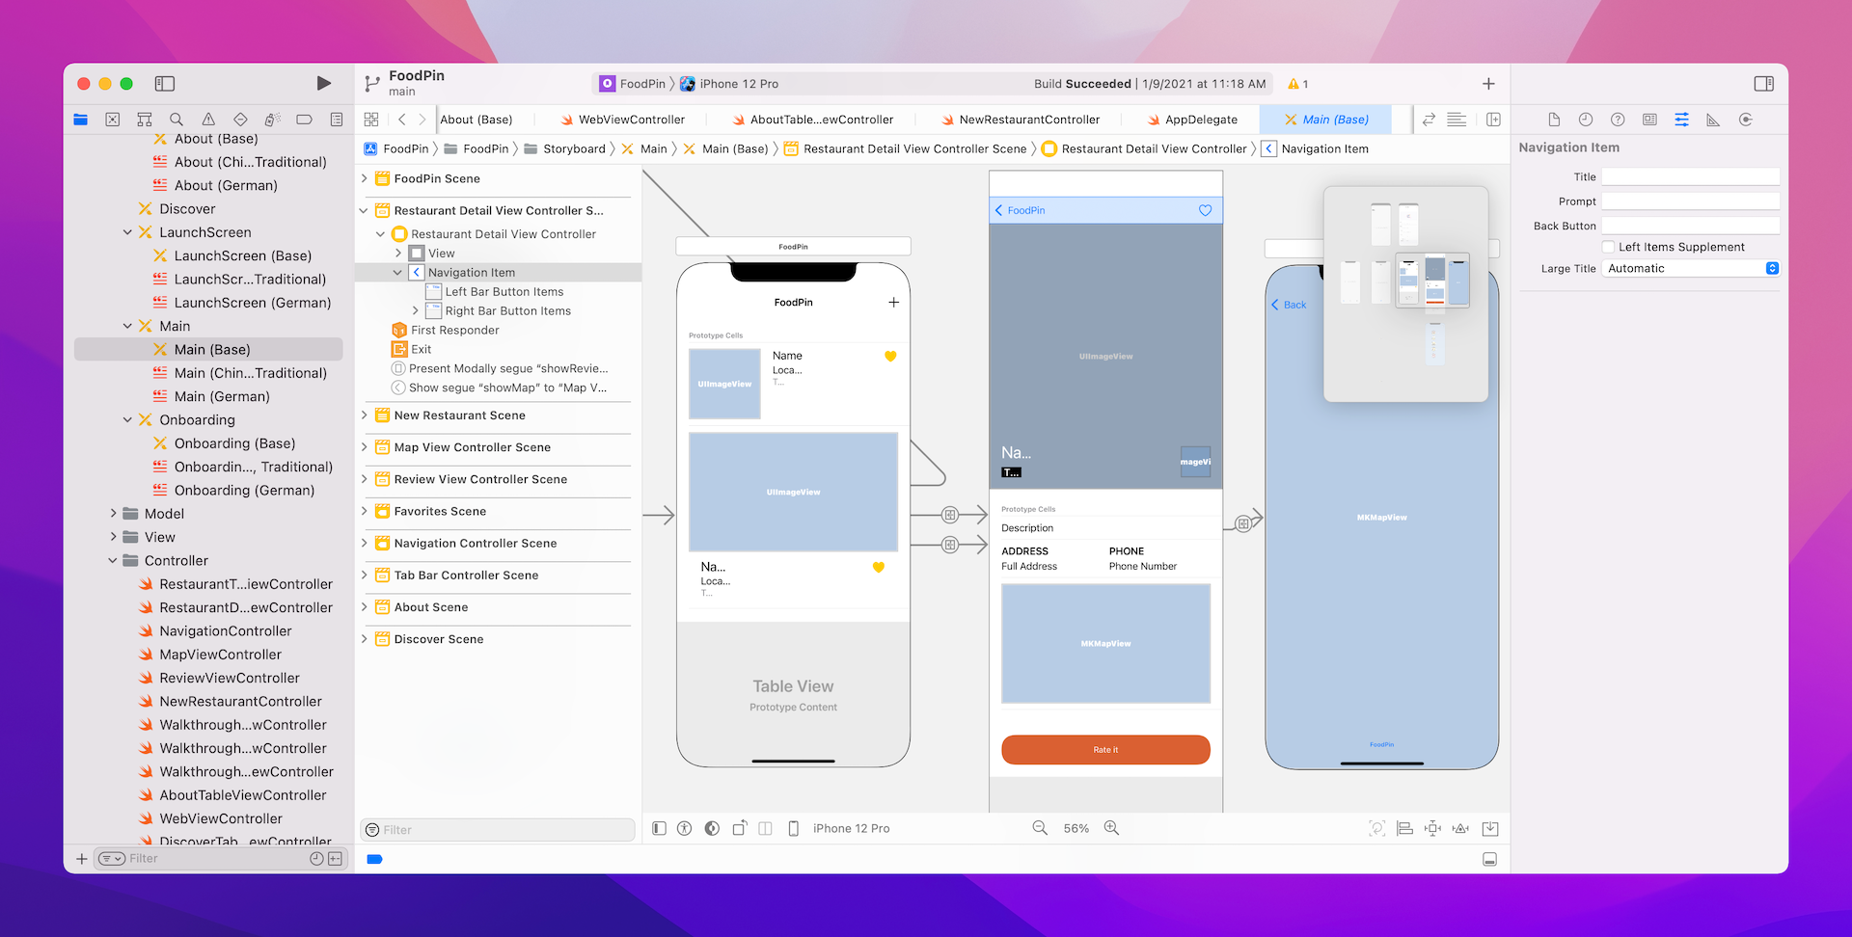Image resolution: width=1852 pixels, height=937 pixels.
Task: Click the Embed In icon in canvas bar
Action: click(x=1490, y=827)
